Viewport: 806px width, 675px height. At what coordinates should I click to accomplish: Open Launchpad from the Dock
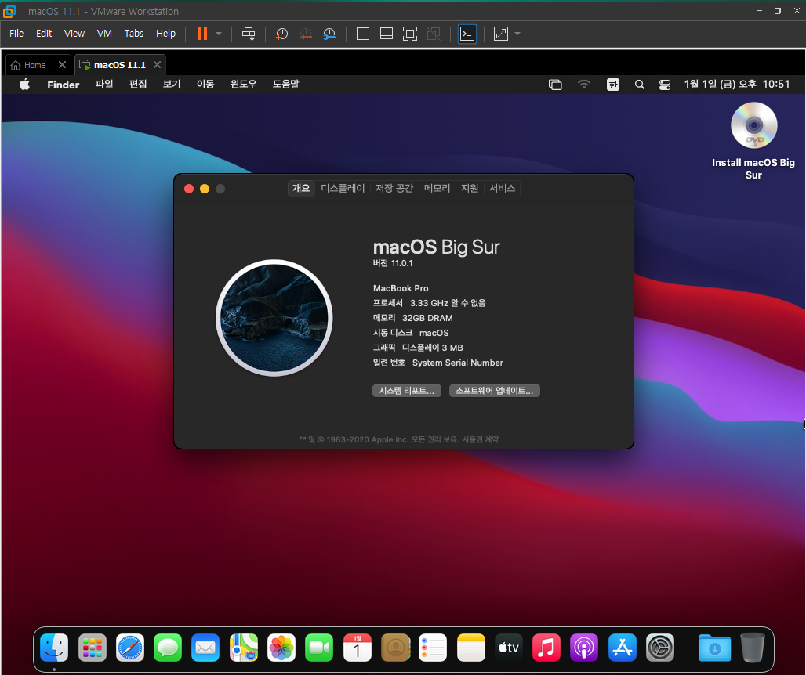coord(92,648)
